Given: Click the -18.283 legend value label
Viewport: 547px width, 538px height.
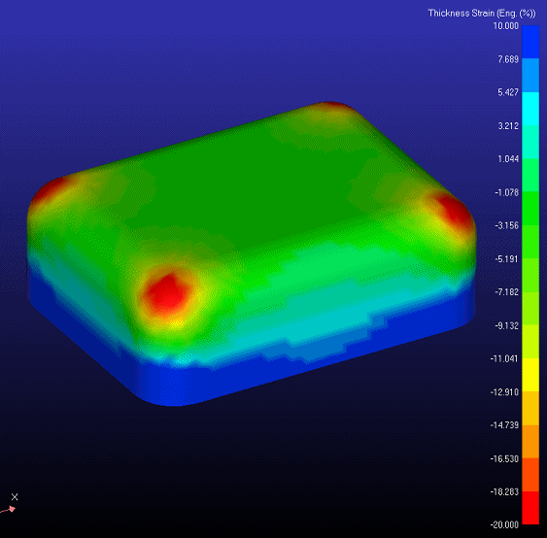Looking at the screenshot, I should 504,491.
